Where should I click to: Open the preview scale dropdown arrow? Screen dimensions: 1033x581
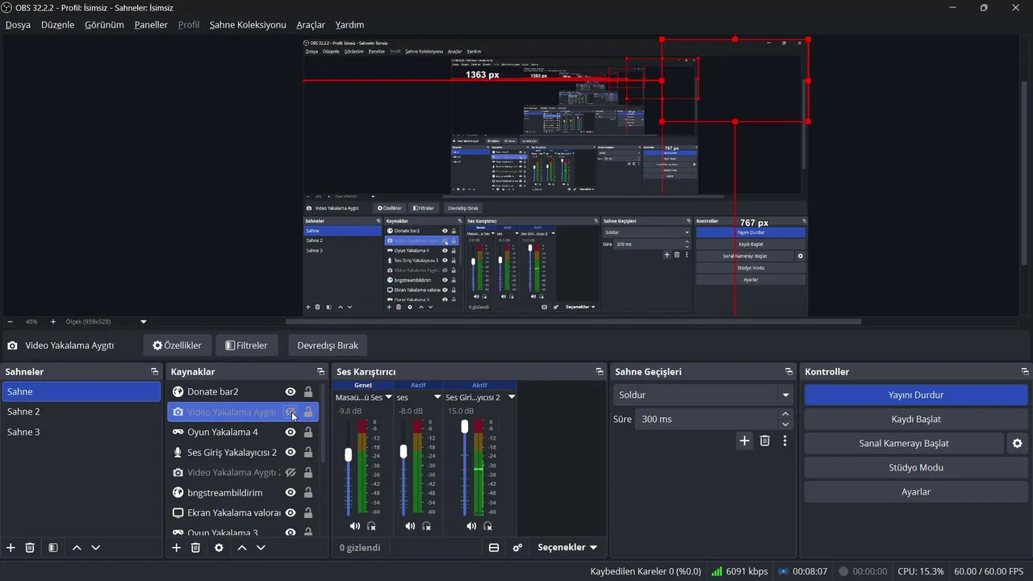(x=144, y=321)
